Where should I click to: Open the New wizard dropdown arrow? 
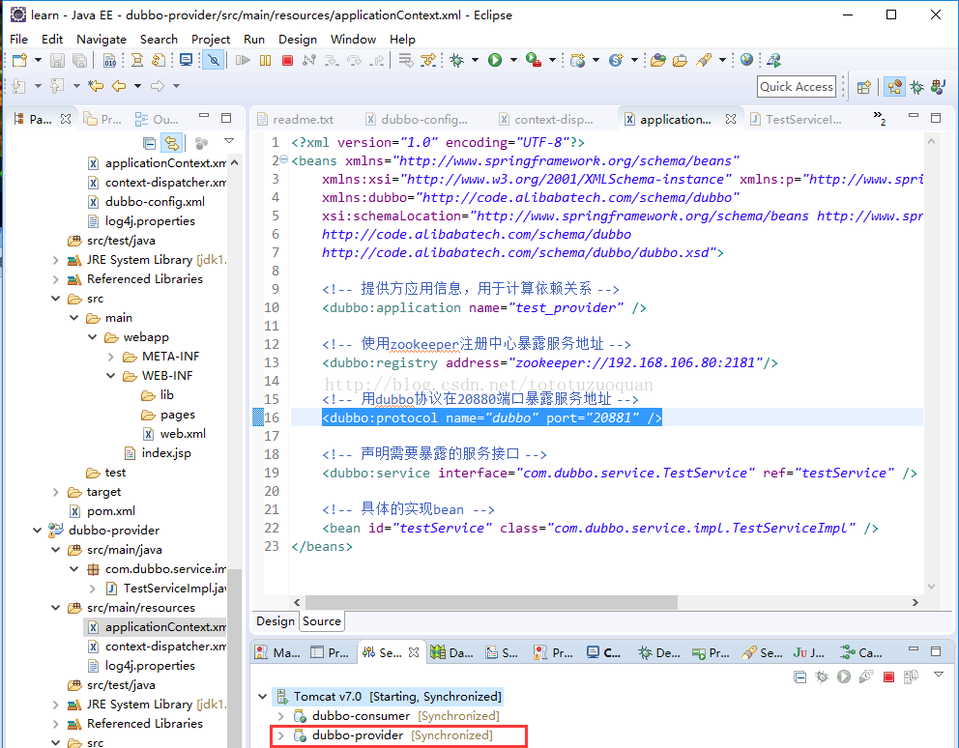click(38, 60)
